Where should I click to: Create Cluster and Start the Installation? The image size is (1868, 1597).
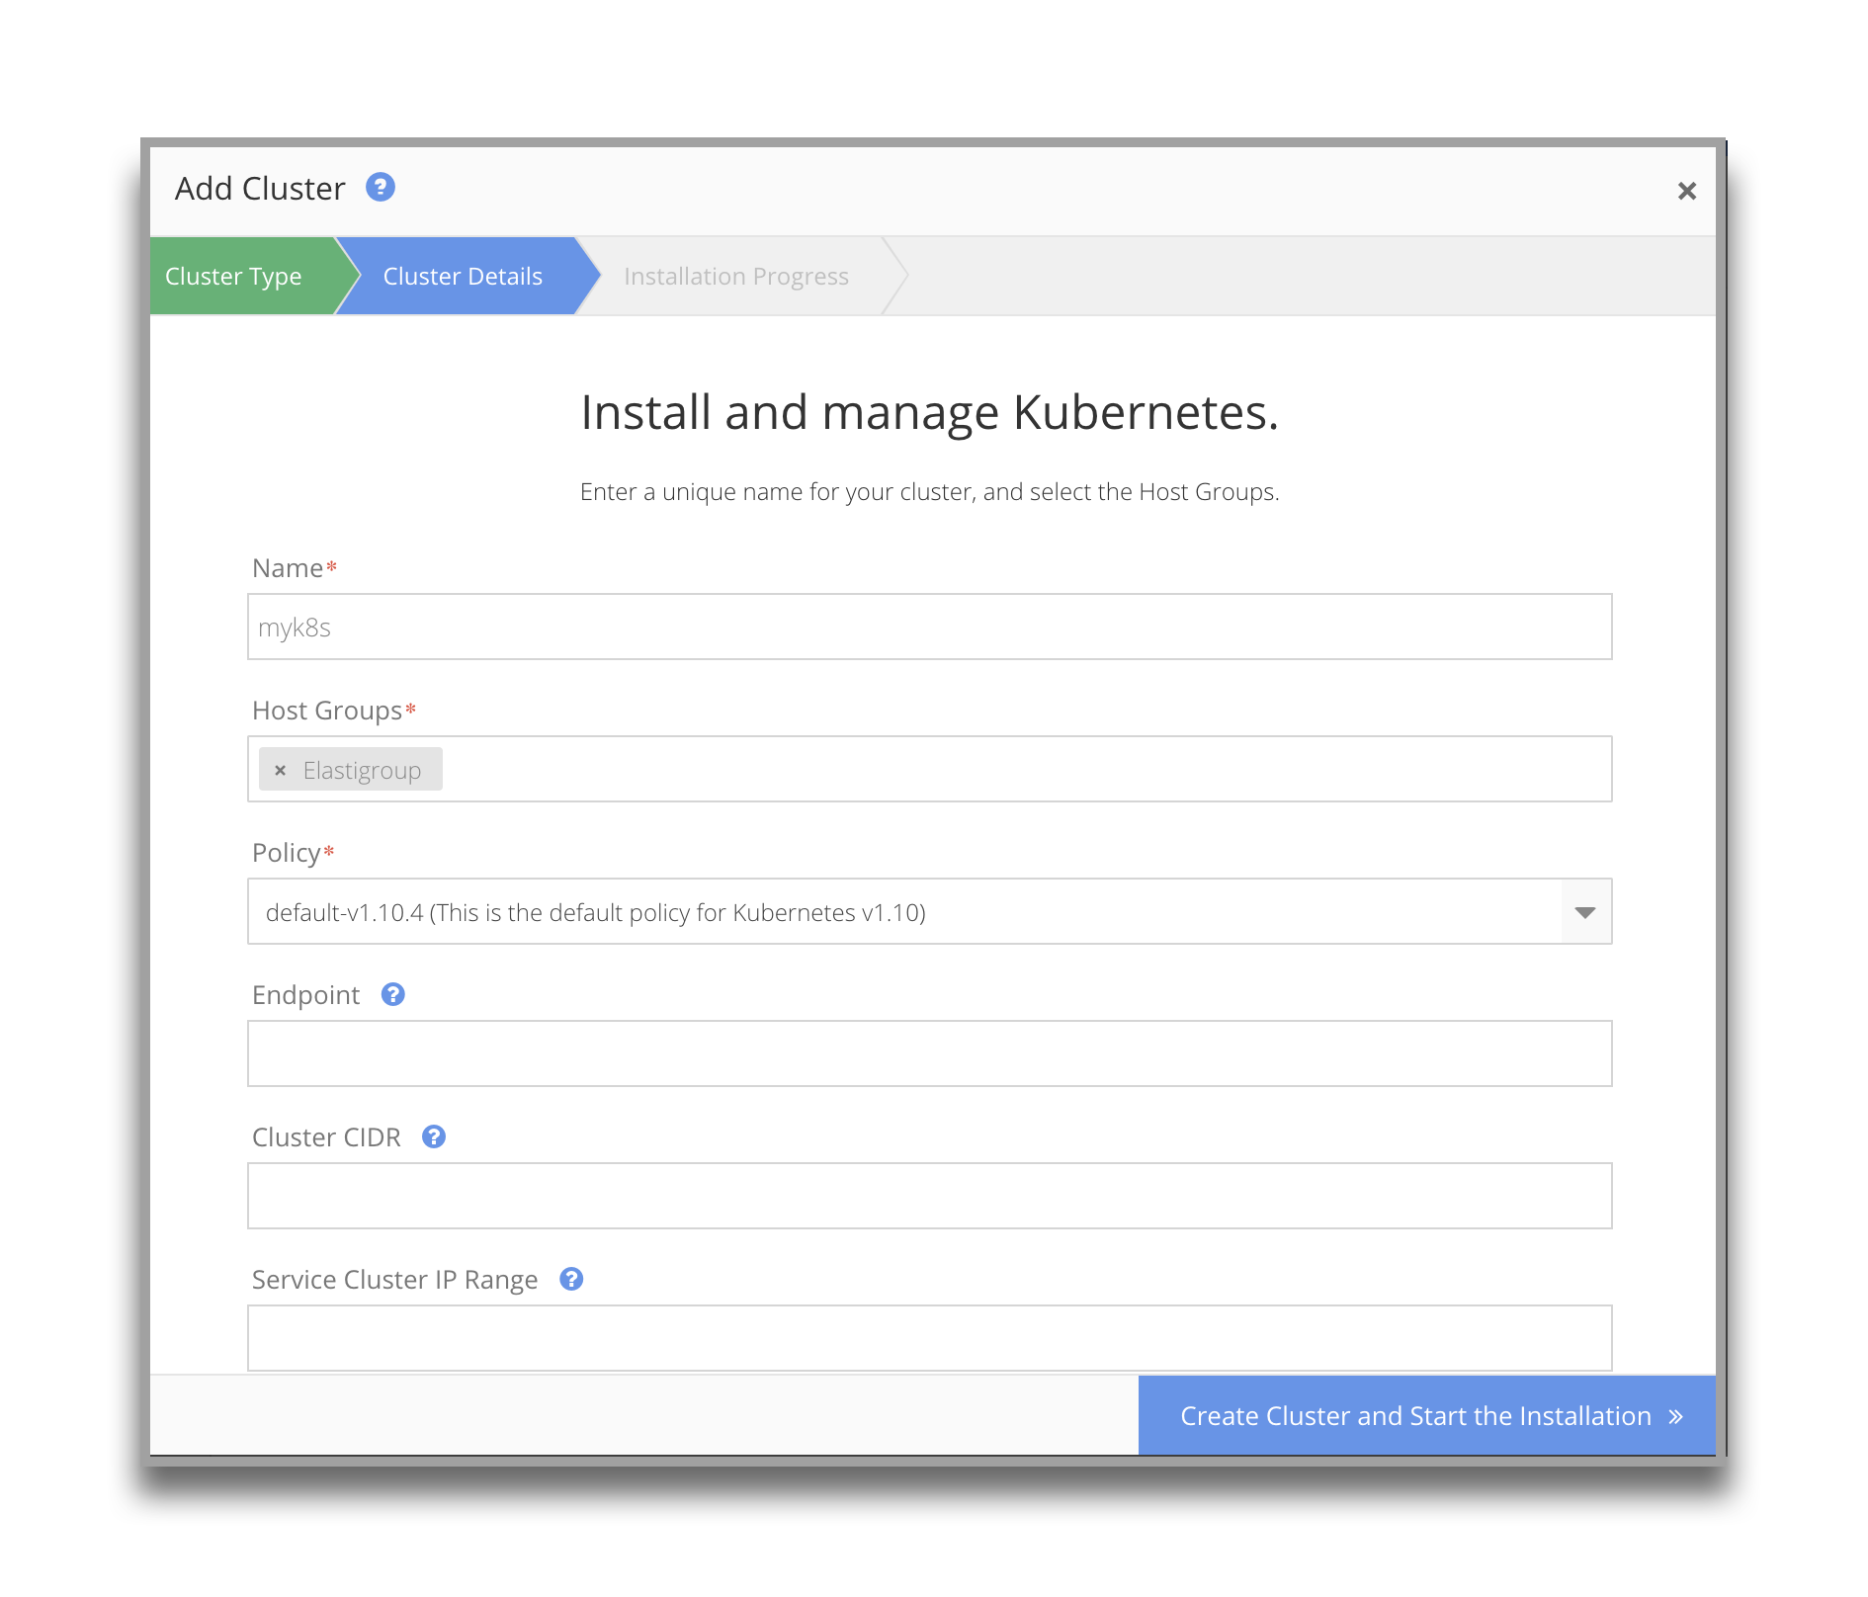[1426, 1415]
